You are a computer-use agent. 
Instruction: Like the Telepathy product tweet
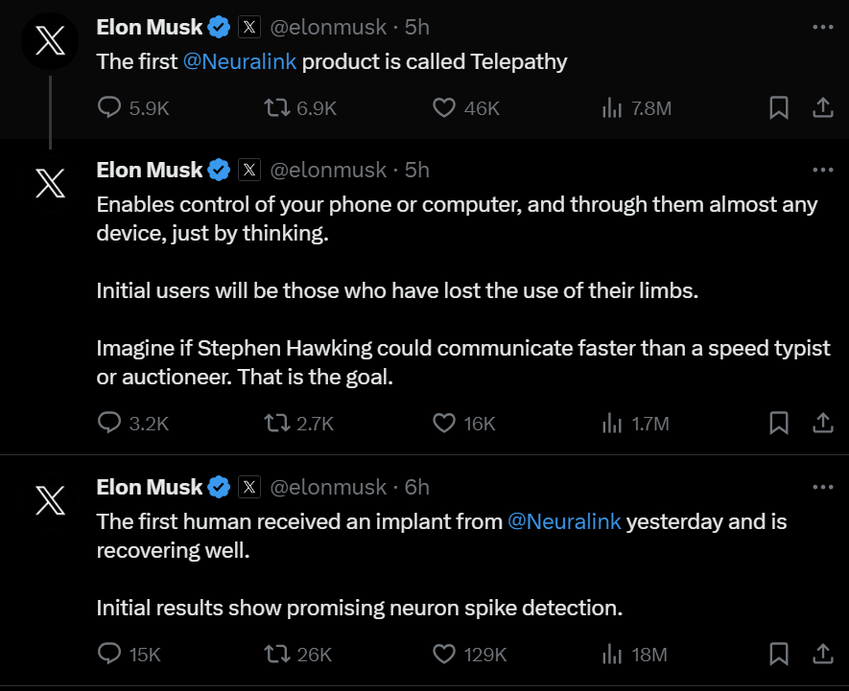(x=443, y=108)
